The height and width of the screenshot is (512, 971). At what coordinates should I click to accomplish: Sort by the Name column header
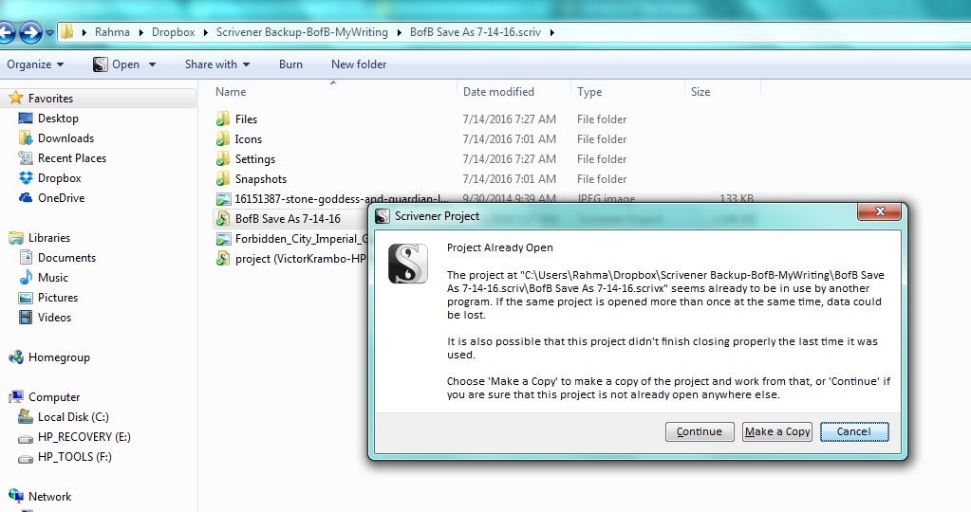click(332, 92)
